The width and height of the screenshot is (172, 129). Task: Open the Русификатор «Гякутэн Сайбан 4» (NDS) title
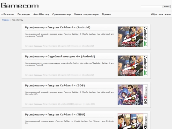click(x=55, y=115)
